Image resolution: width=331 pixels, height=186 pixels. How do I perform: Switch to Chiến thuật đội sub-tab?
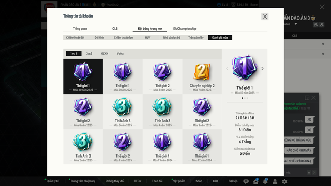click(75, 38)
